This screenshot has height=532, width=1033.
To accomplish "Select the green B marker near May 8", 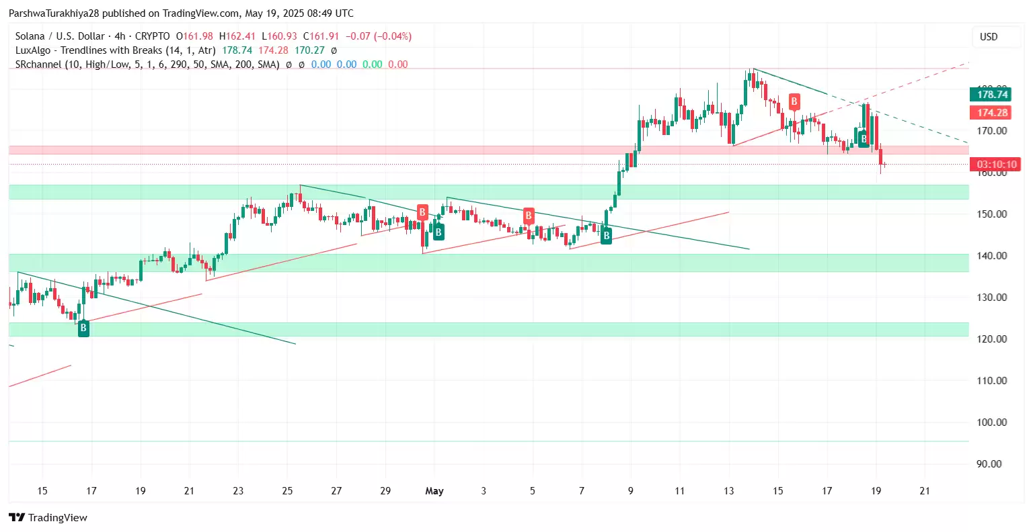I will 606,236.
